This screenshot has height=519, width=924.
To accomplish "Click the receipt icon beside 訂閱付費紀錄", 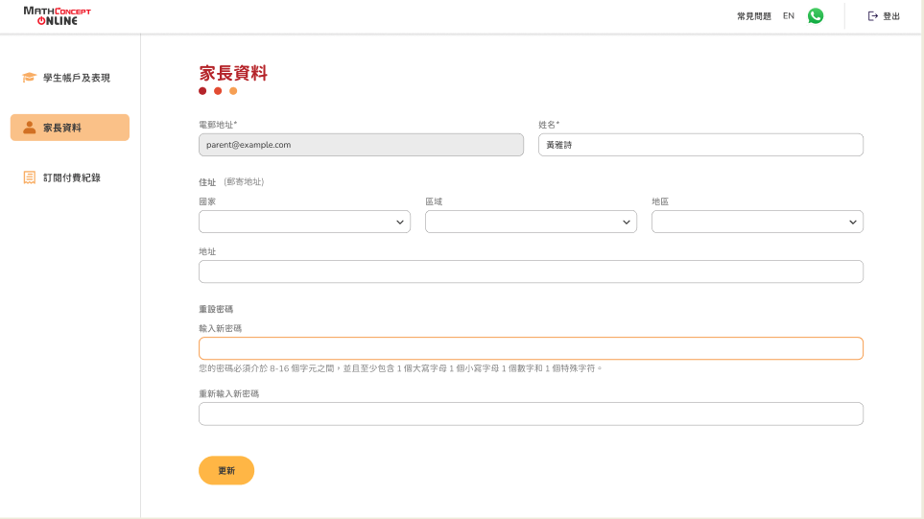I will [x=29, y=177].
